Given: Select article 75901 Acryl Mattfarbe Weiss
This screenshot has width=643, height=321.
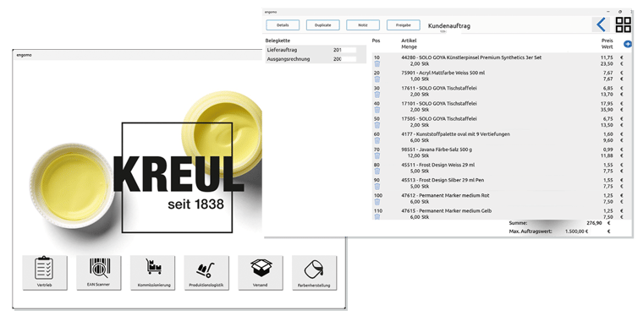Looking at the screenshot, I should coord(442,73).
